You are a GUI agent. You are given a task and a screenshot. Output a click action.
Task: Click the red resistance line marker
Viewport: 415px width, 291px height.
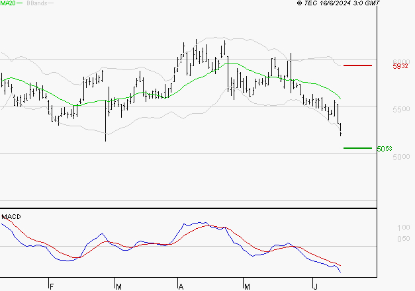click(x=357, y=65)
